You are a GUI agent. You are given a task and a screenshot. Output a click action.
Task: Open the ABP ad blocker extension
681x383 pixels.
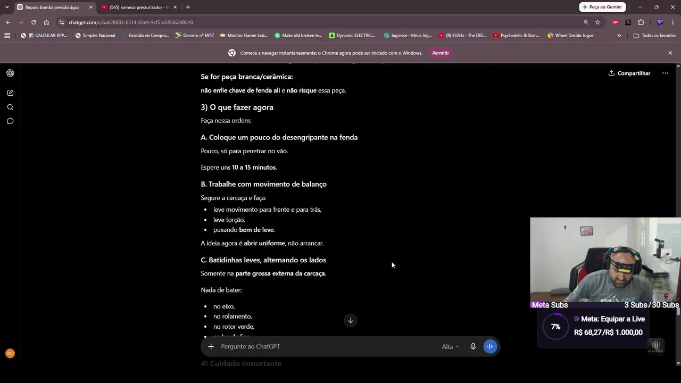(x=616, y=22)
